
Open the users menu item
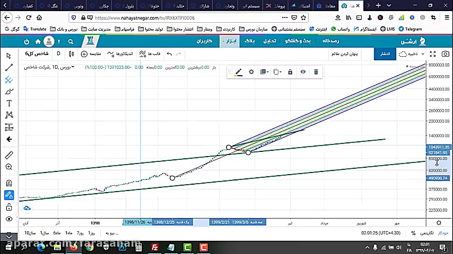point(205,41)
